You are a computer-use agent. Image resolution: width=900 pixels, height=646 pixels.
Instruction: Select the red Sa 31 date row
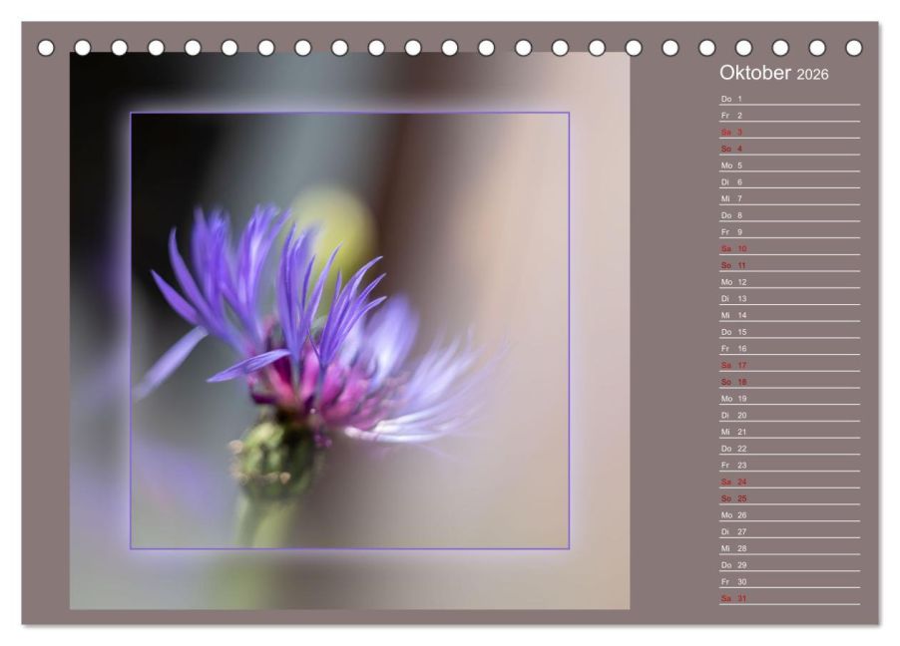tap(788, 598)
